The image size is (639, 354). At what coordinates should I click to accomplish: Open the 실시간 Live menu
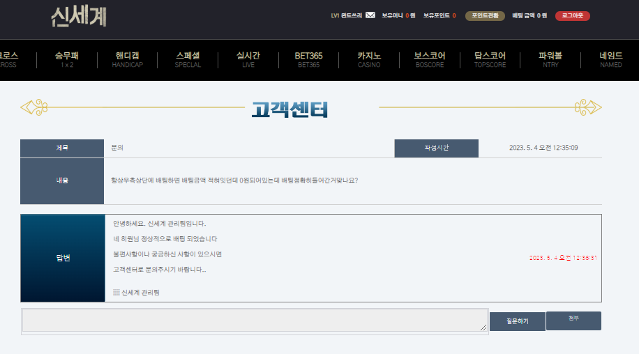[248, 60]
